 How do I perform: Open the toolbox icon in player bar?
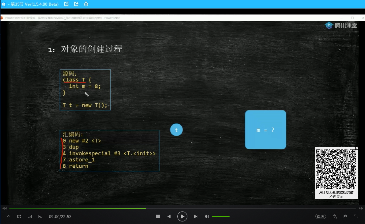click(346, 217)
